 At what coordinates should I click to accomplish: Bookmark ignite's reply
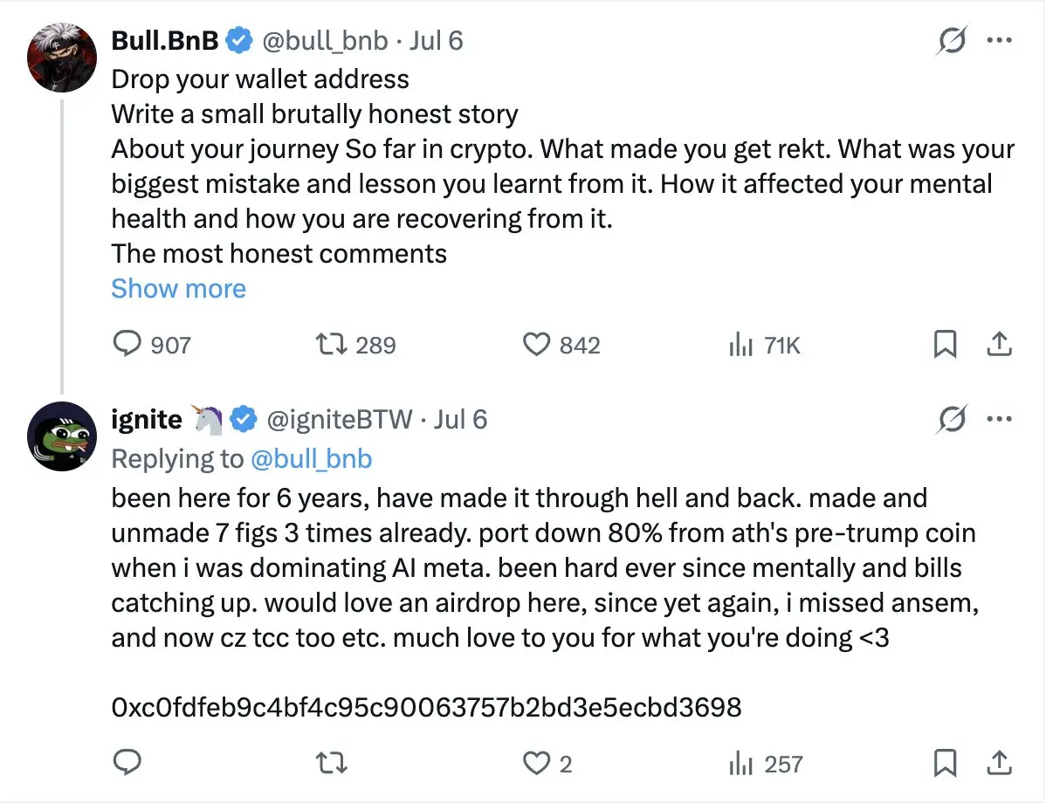tap(945, 762)
